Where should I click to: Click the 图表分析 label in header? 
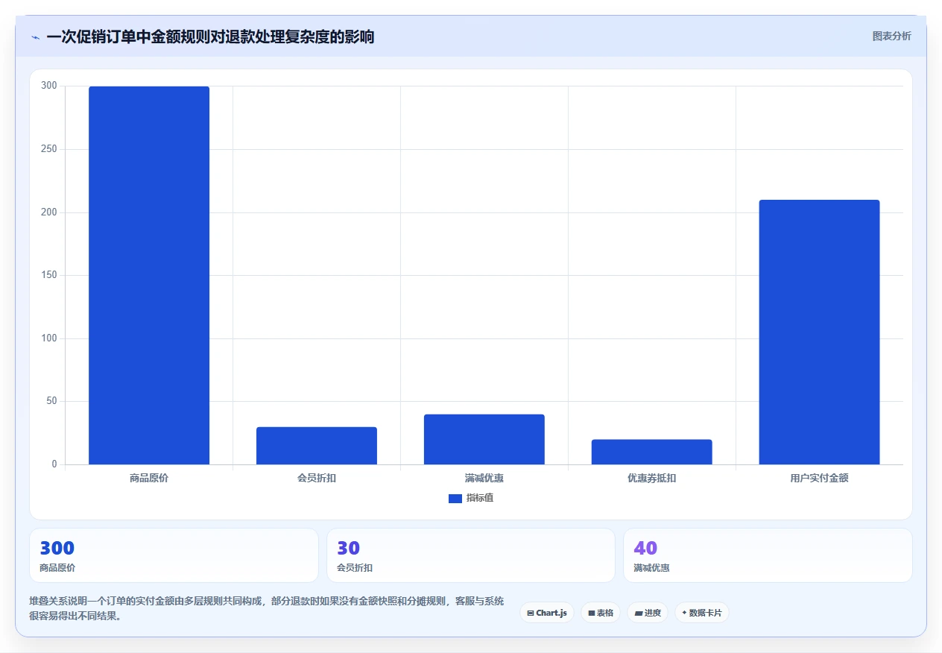891,36
